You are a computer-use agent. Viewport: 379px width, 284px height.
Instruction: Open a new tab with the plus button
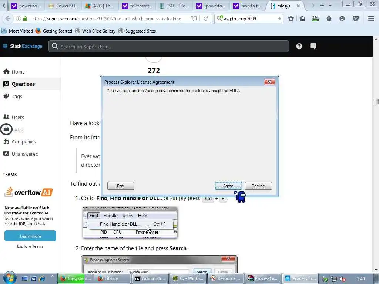(322, 6)
